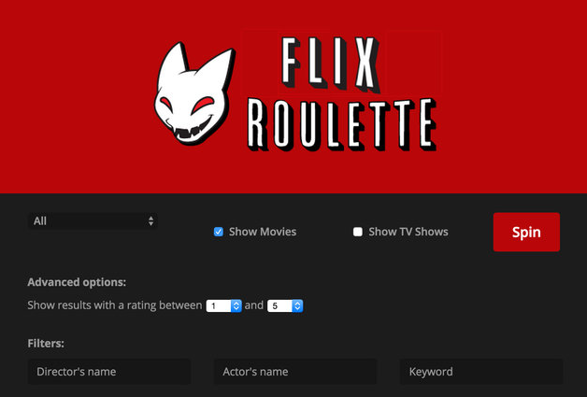Open the minimum rating dropdown showing 1
This screenshot has height=397, width=587.
pos(224,305)
